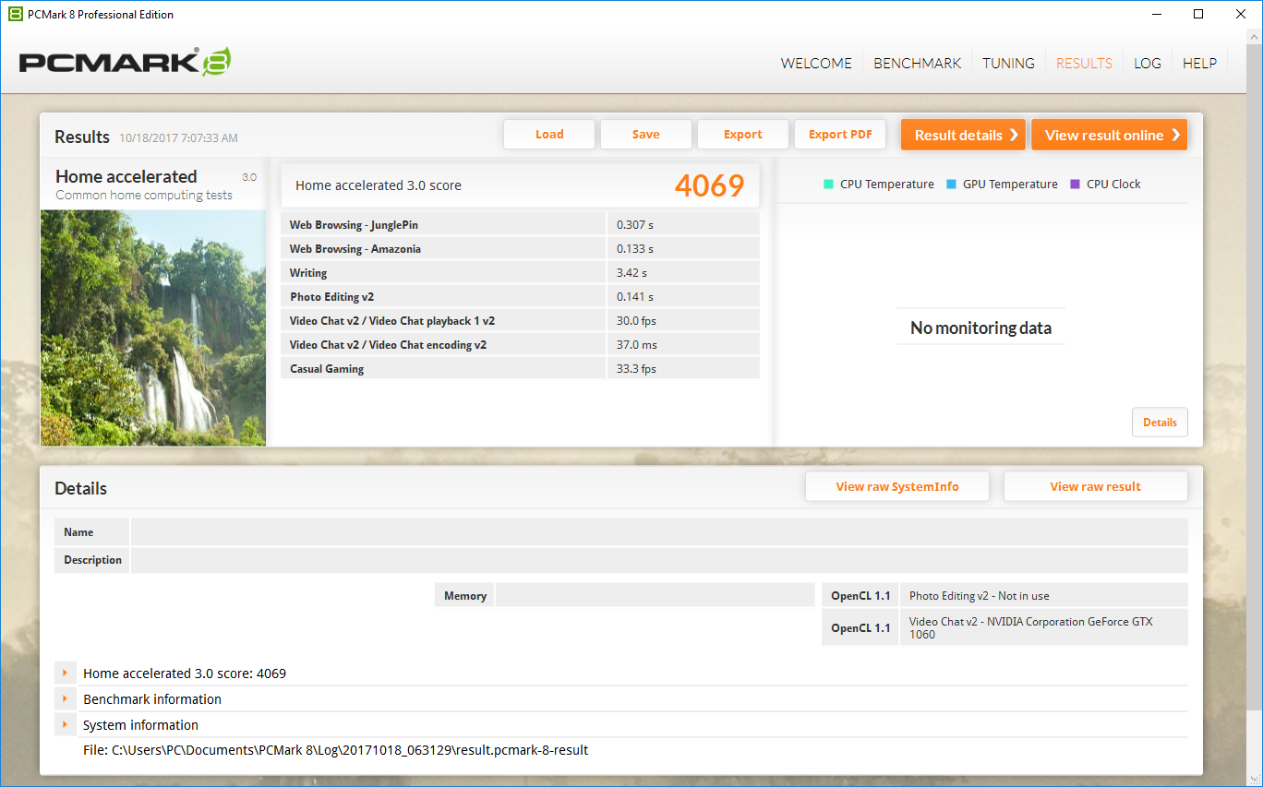Load a saved result file
This screenshot has width=1263, height=787.
pyautogui.click(x=549, y=135)
